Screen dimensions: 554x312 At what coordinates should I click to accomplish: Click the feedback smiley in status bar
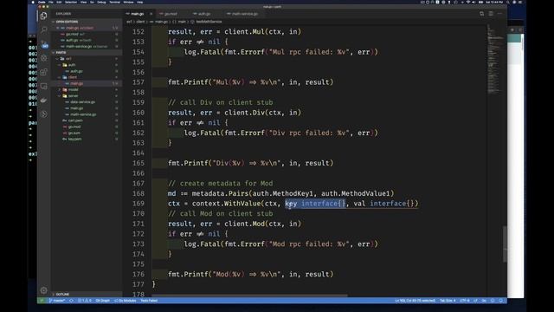point(493,301)
